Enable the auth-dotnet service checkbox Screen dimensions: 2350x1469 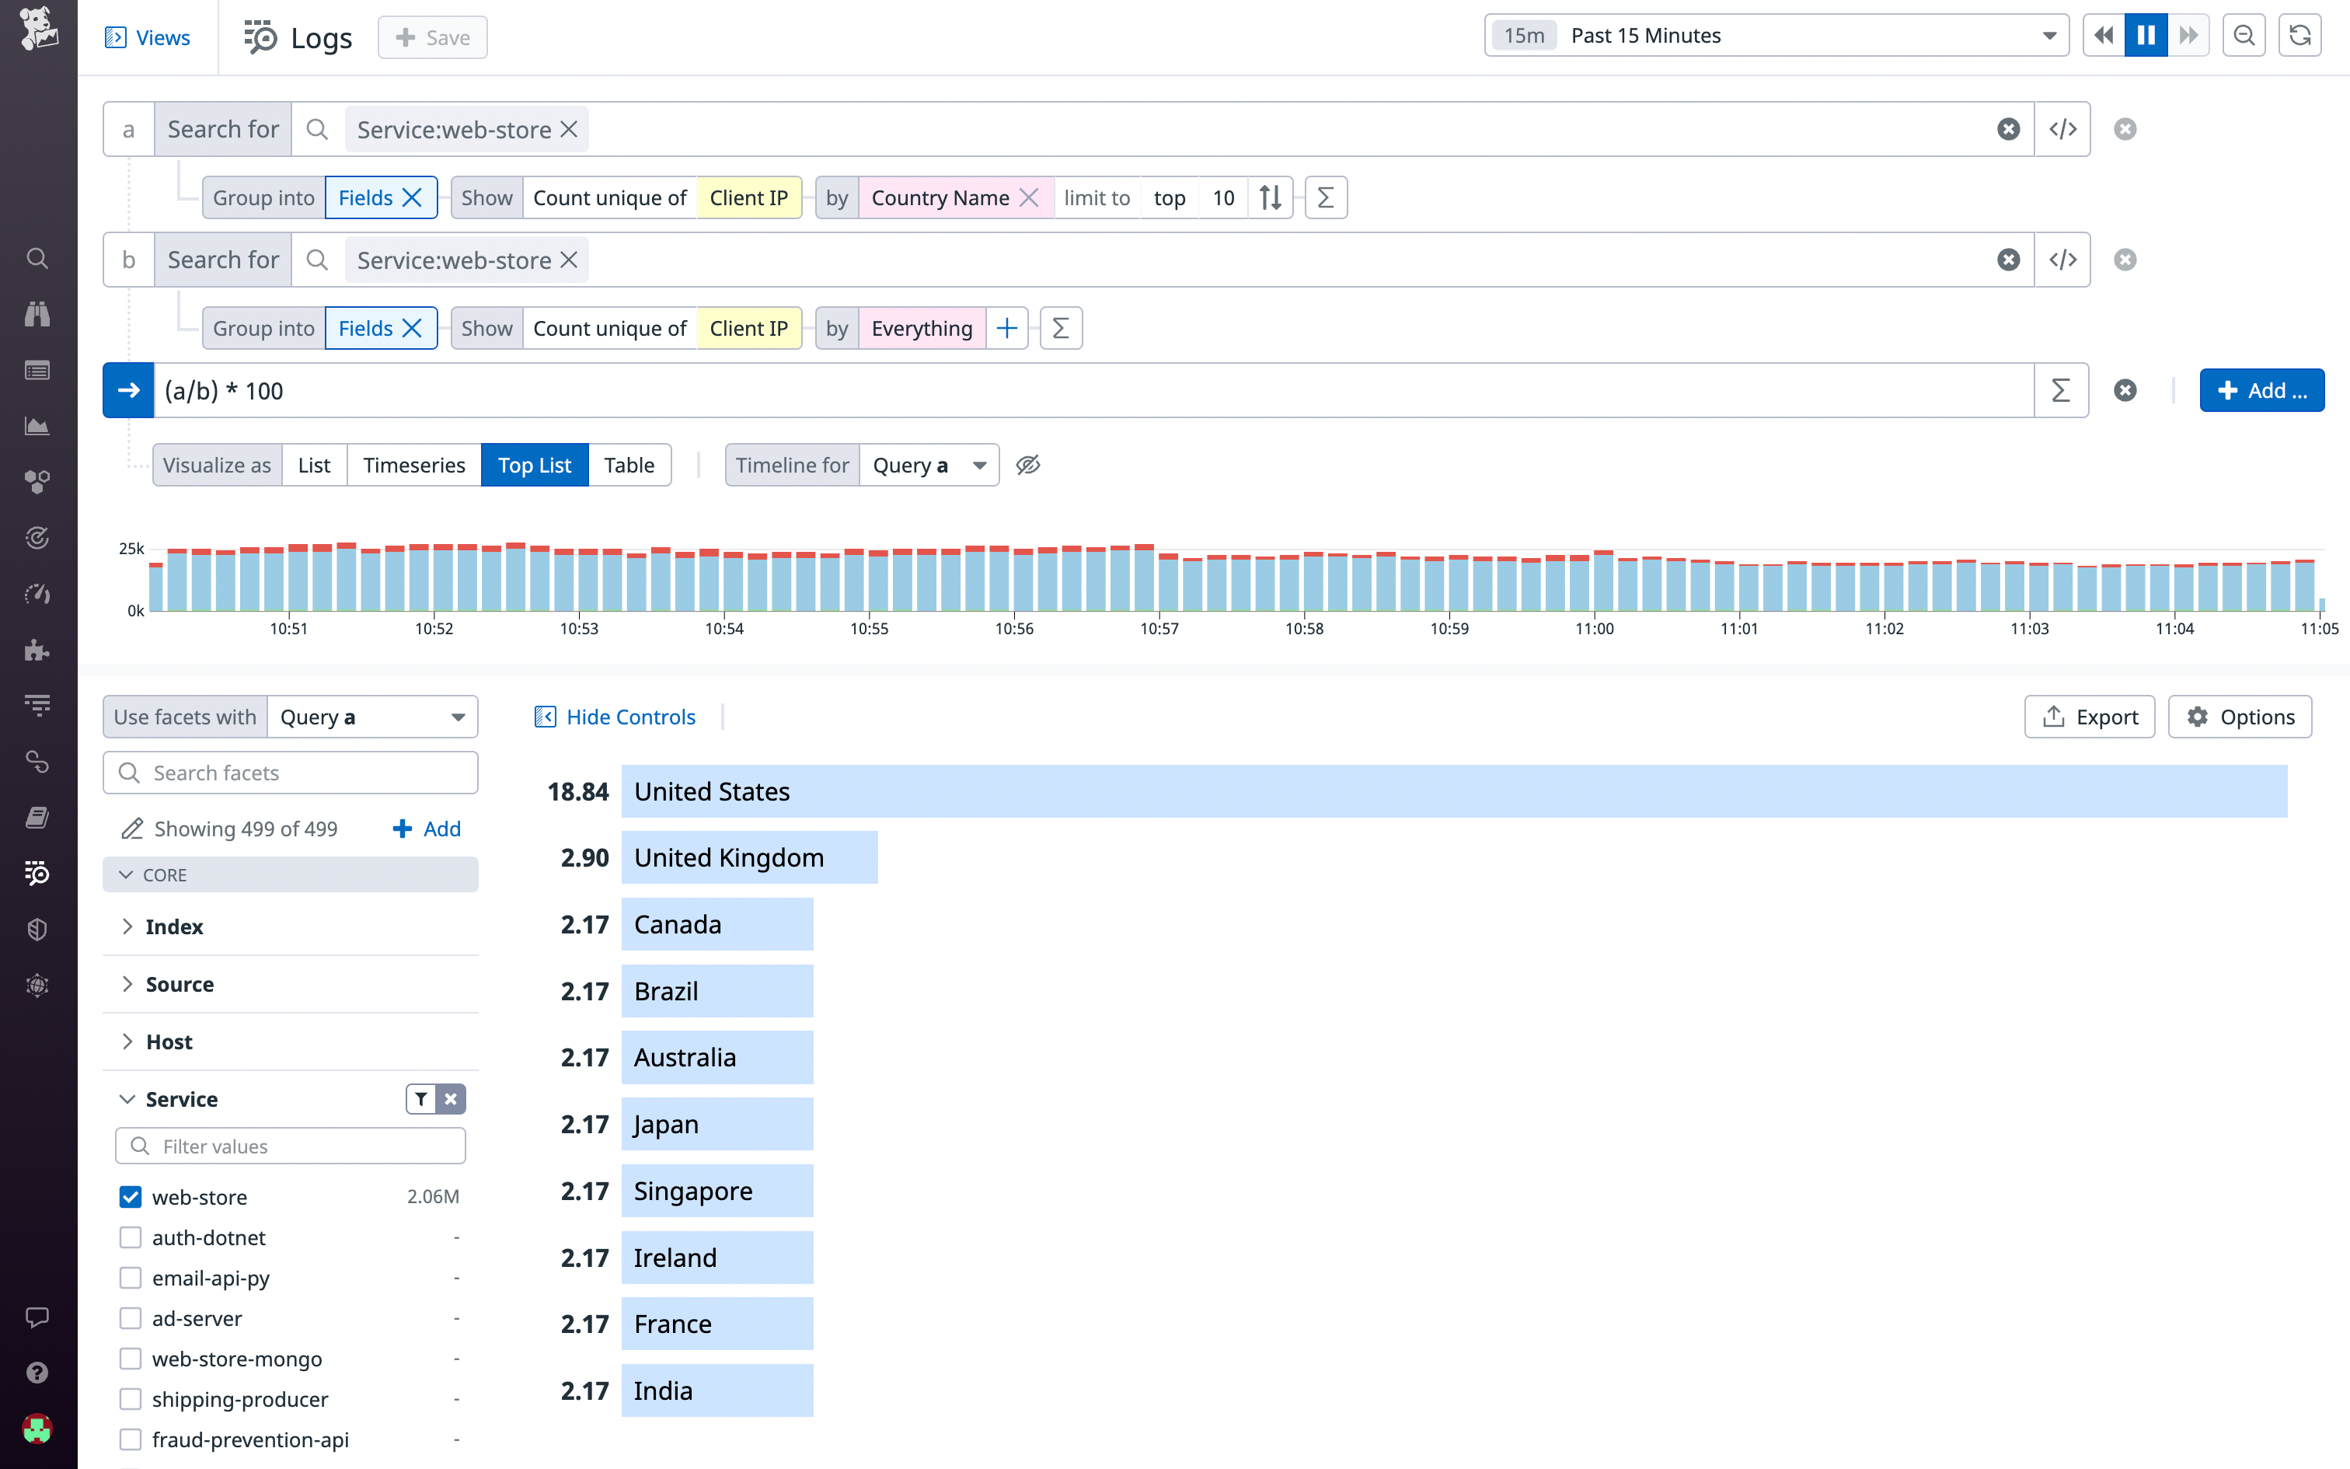pyautogui.click(x=130, y=1237)
